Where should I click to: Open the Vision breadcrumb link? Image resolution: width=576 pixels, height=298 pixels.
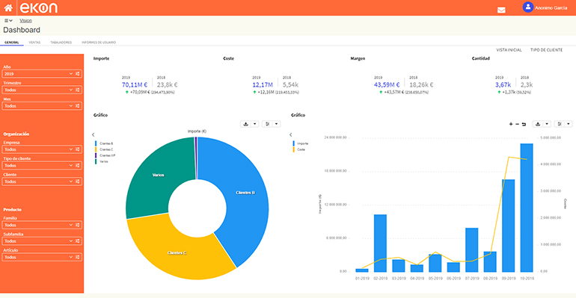[25, 20]
